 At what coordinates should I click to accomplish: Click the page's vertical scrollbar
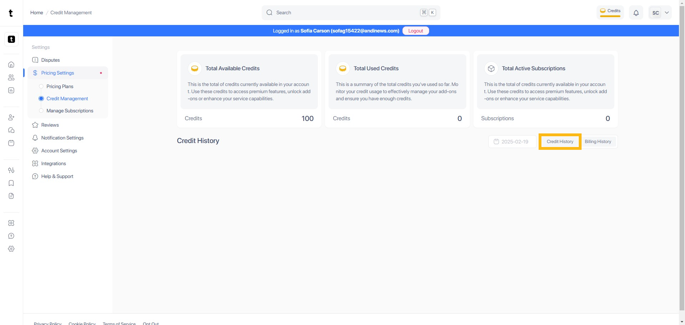point(682,143)
